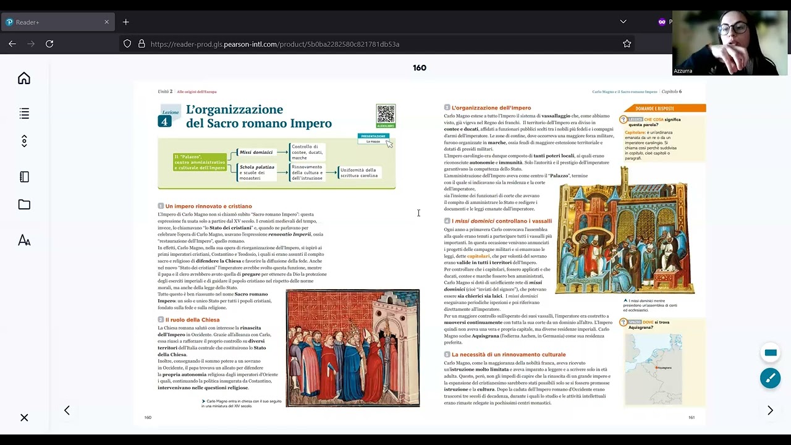791x445 pixels.
Task: Open the Presentazione La mappa button
Action: pos(373,139)
